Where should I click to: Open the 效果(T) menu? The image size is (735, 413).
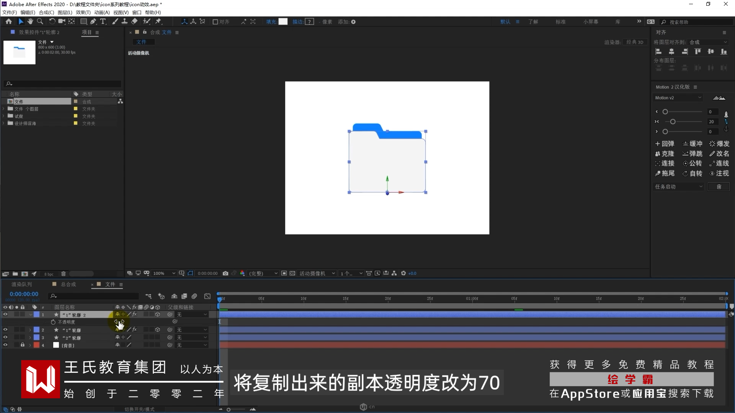83,12
